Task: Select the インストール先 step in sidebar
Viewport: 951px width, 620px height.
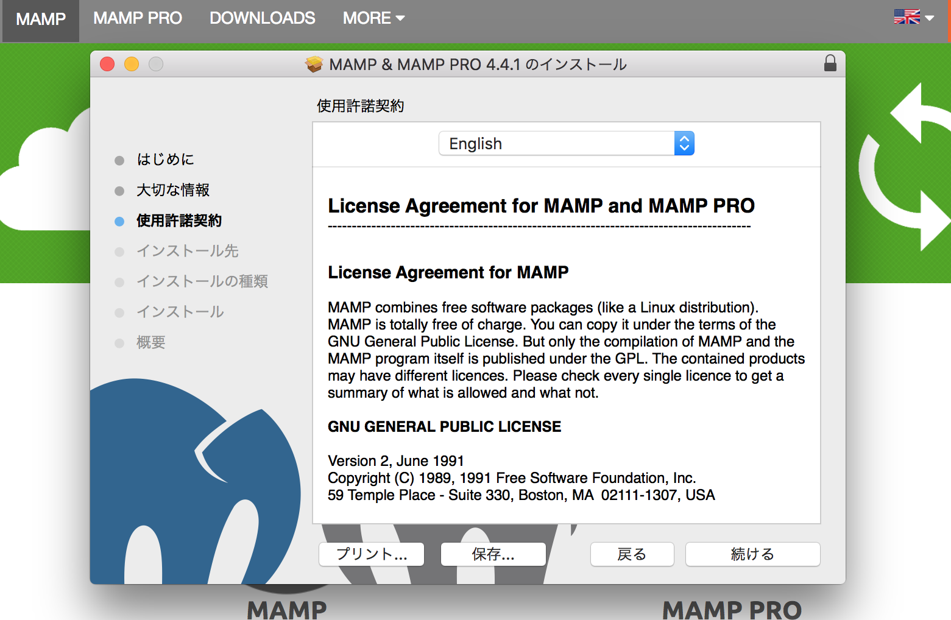Action: click(x=188, y=251)
